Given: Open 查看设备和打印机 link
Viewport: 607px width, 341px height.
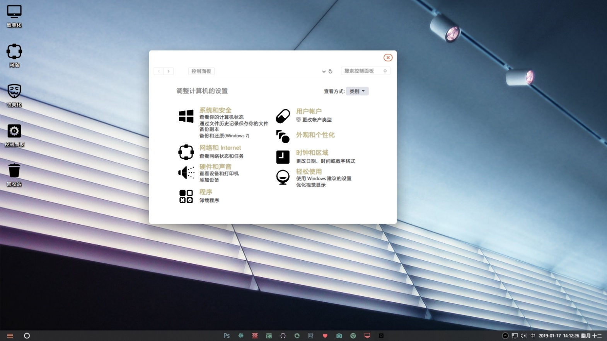Looking at the screenshot, I should [219, 173].
